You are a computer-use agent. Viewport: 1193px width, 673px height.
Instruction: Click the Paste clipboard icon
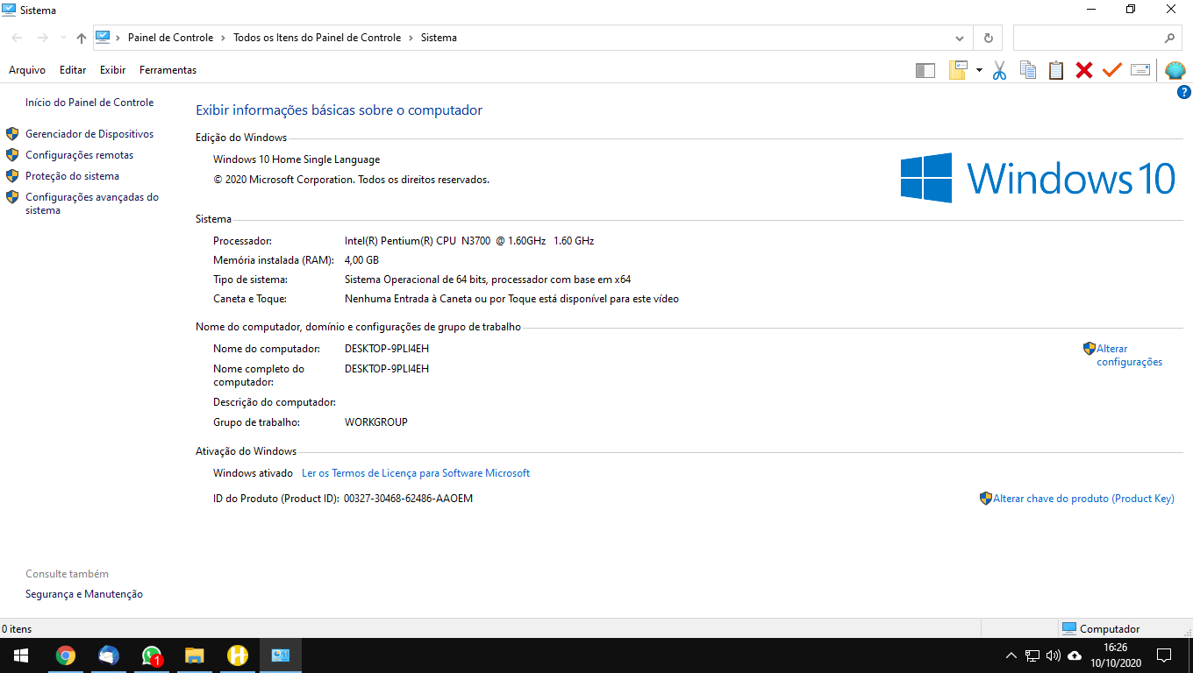[1056, 70]
